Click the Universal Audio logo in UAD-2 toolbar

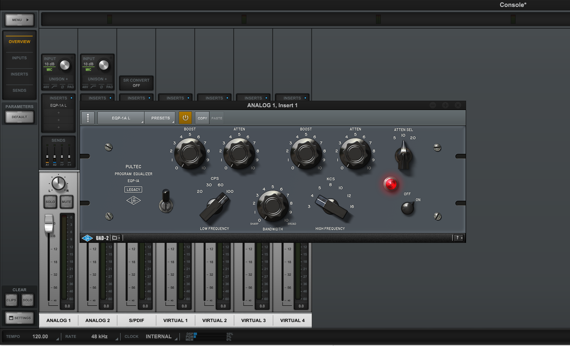(x=87, y=238)
